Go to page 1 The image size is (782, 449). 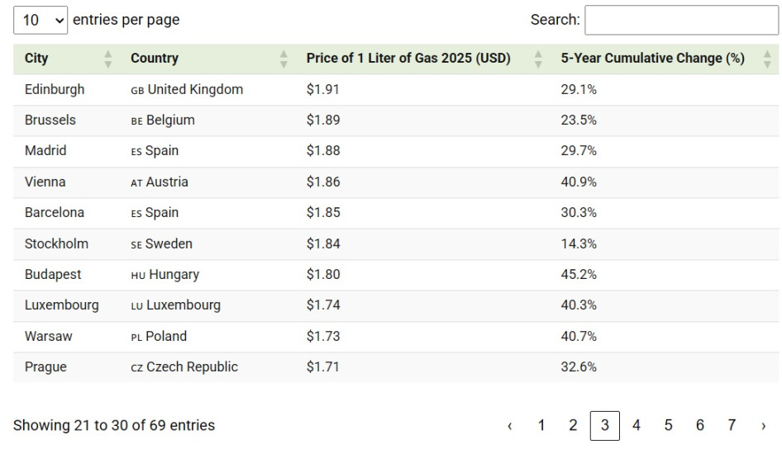pyautogui.click(x=541, y=426)
